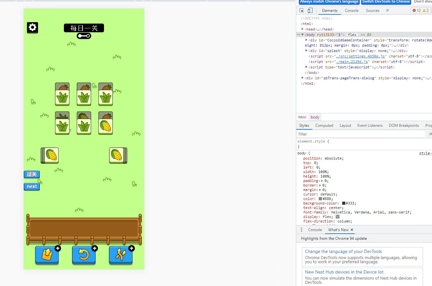Open the main.2129d.js script link
This screenshot has width=432, height=286.
[351, 62]
